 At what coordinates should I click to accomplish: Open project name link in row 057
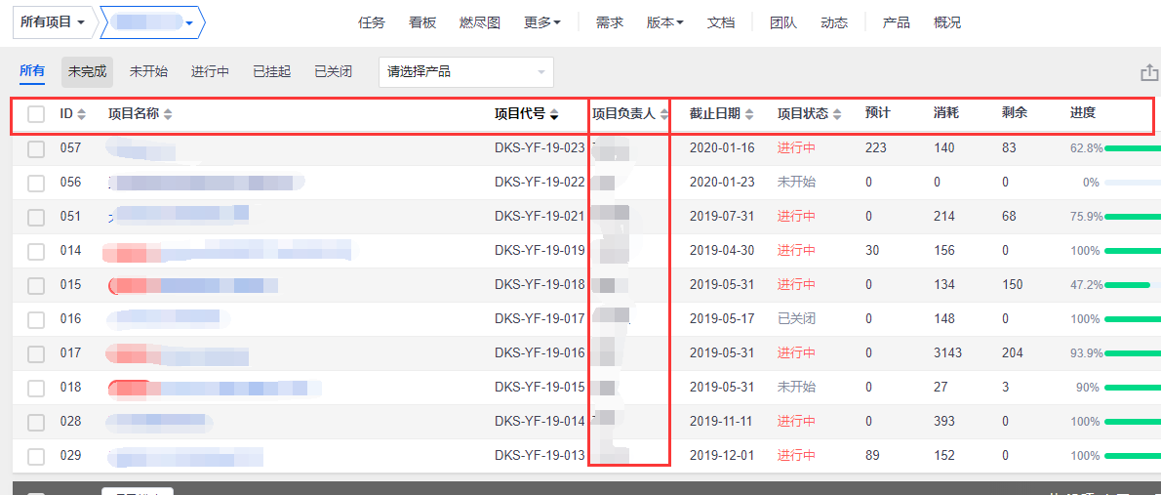click(x=140, y=148)
